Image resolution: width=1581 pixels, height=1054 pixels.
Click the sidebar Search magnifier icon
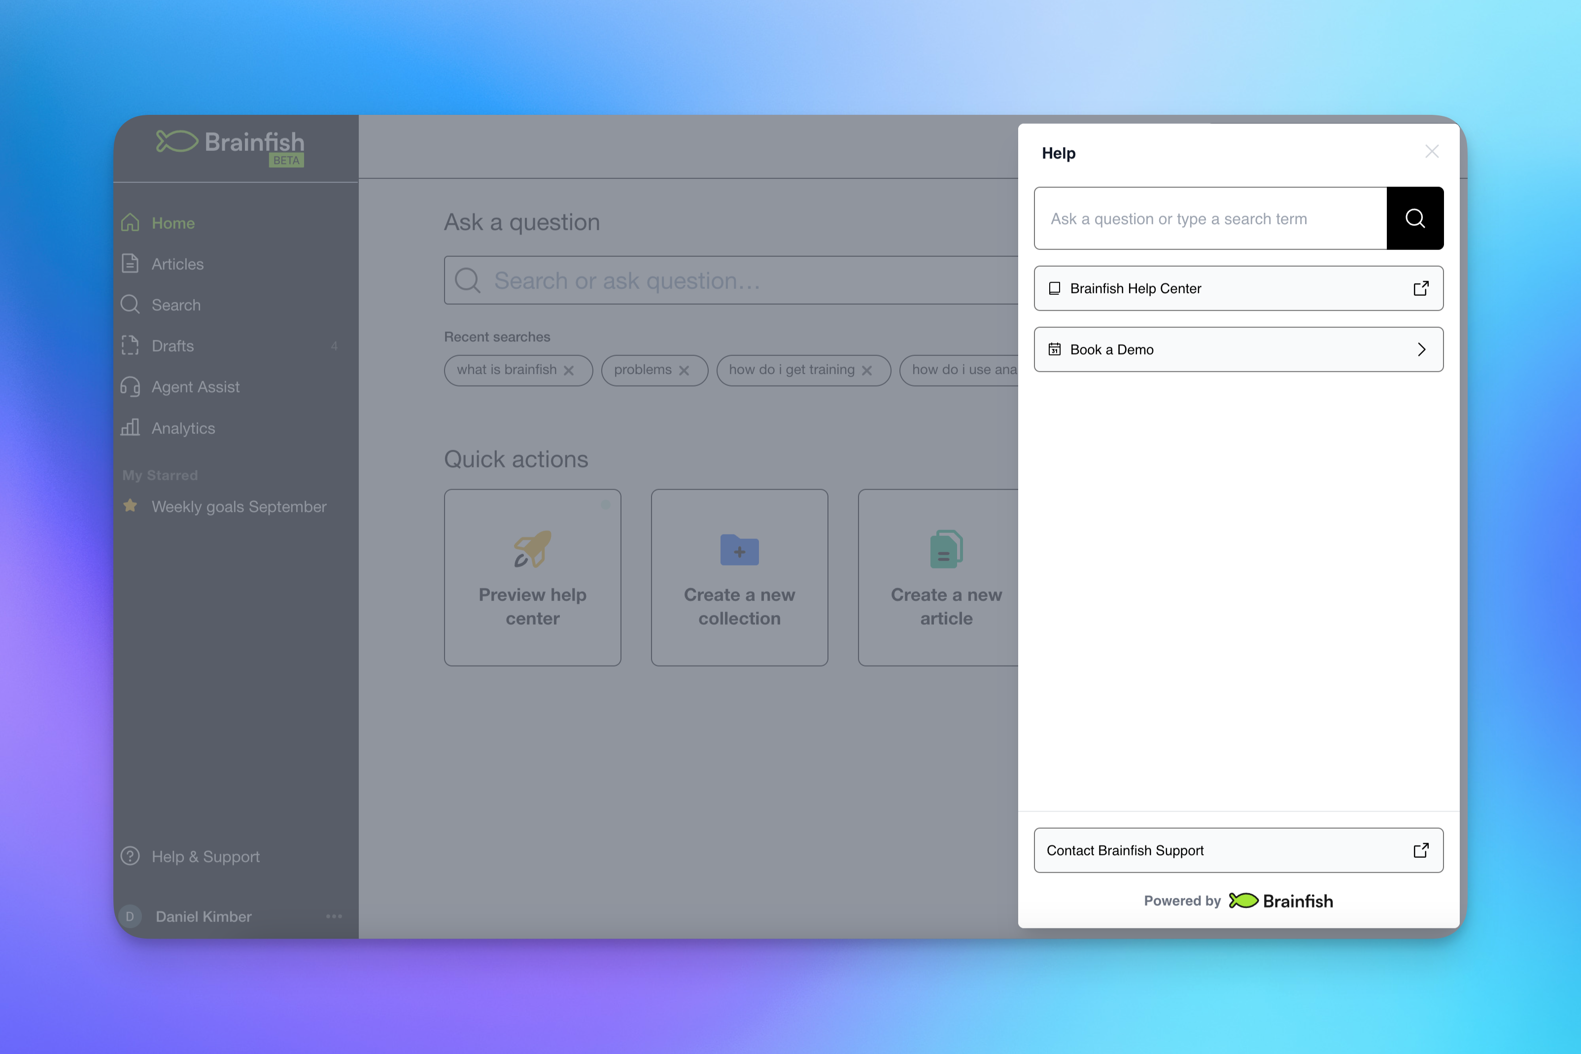pos(130,305)
